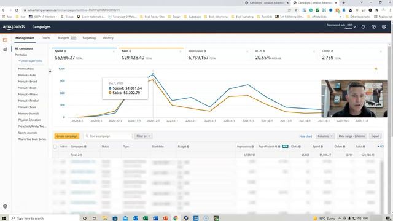Viewport: 393px width, 221px height.
Task: Click info icon next to Campaigns column header
Action: click(85, 147)
